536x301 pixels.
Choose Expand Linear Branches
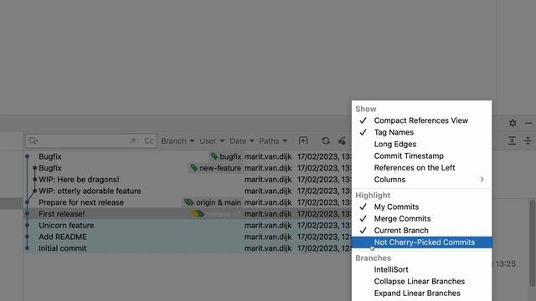point(421,293)
